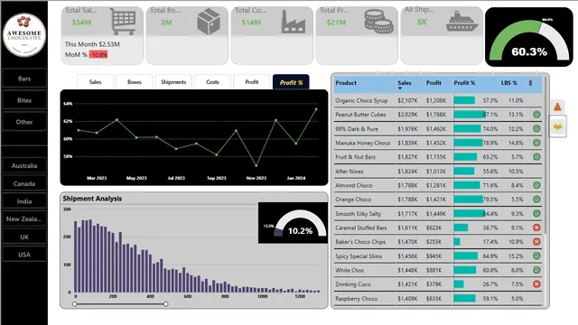The width and height of the screenshot is (578, 325).
Task: Click the Awesome Chocolates logo
Action: click(24, 35)
